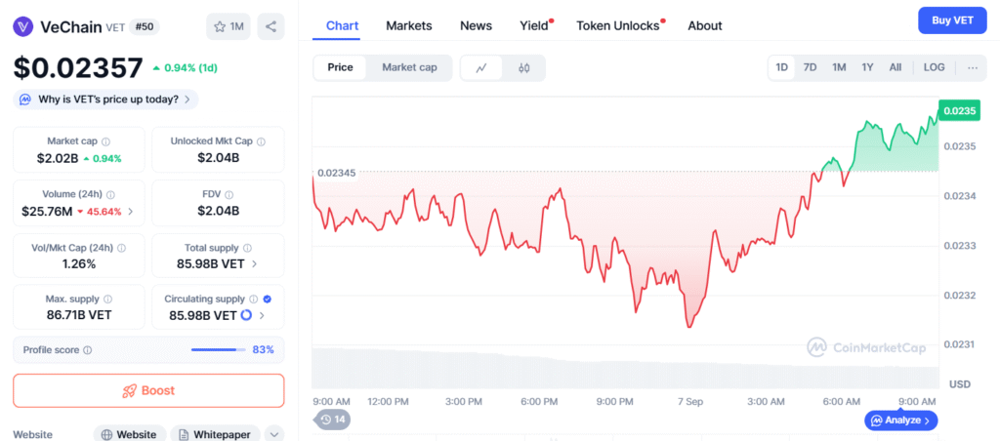This screenshot has height=441, width=1000.
Task: Set chart range to 1D
Action: pyautogui.click(x=782, y=67)
